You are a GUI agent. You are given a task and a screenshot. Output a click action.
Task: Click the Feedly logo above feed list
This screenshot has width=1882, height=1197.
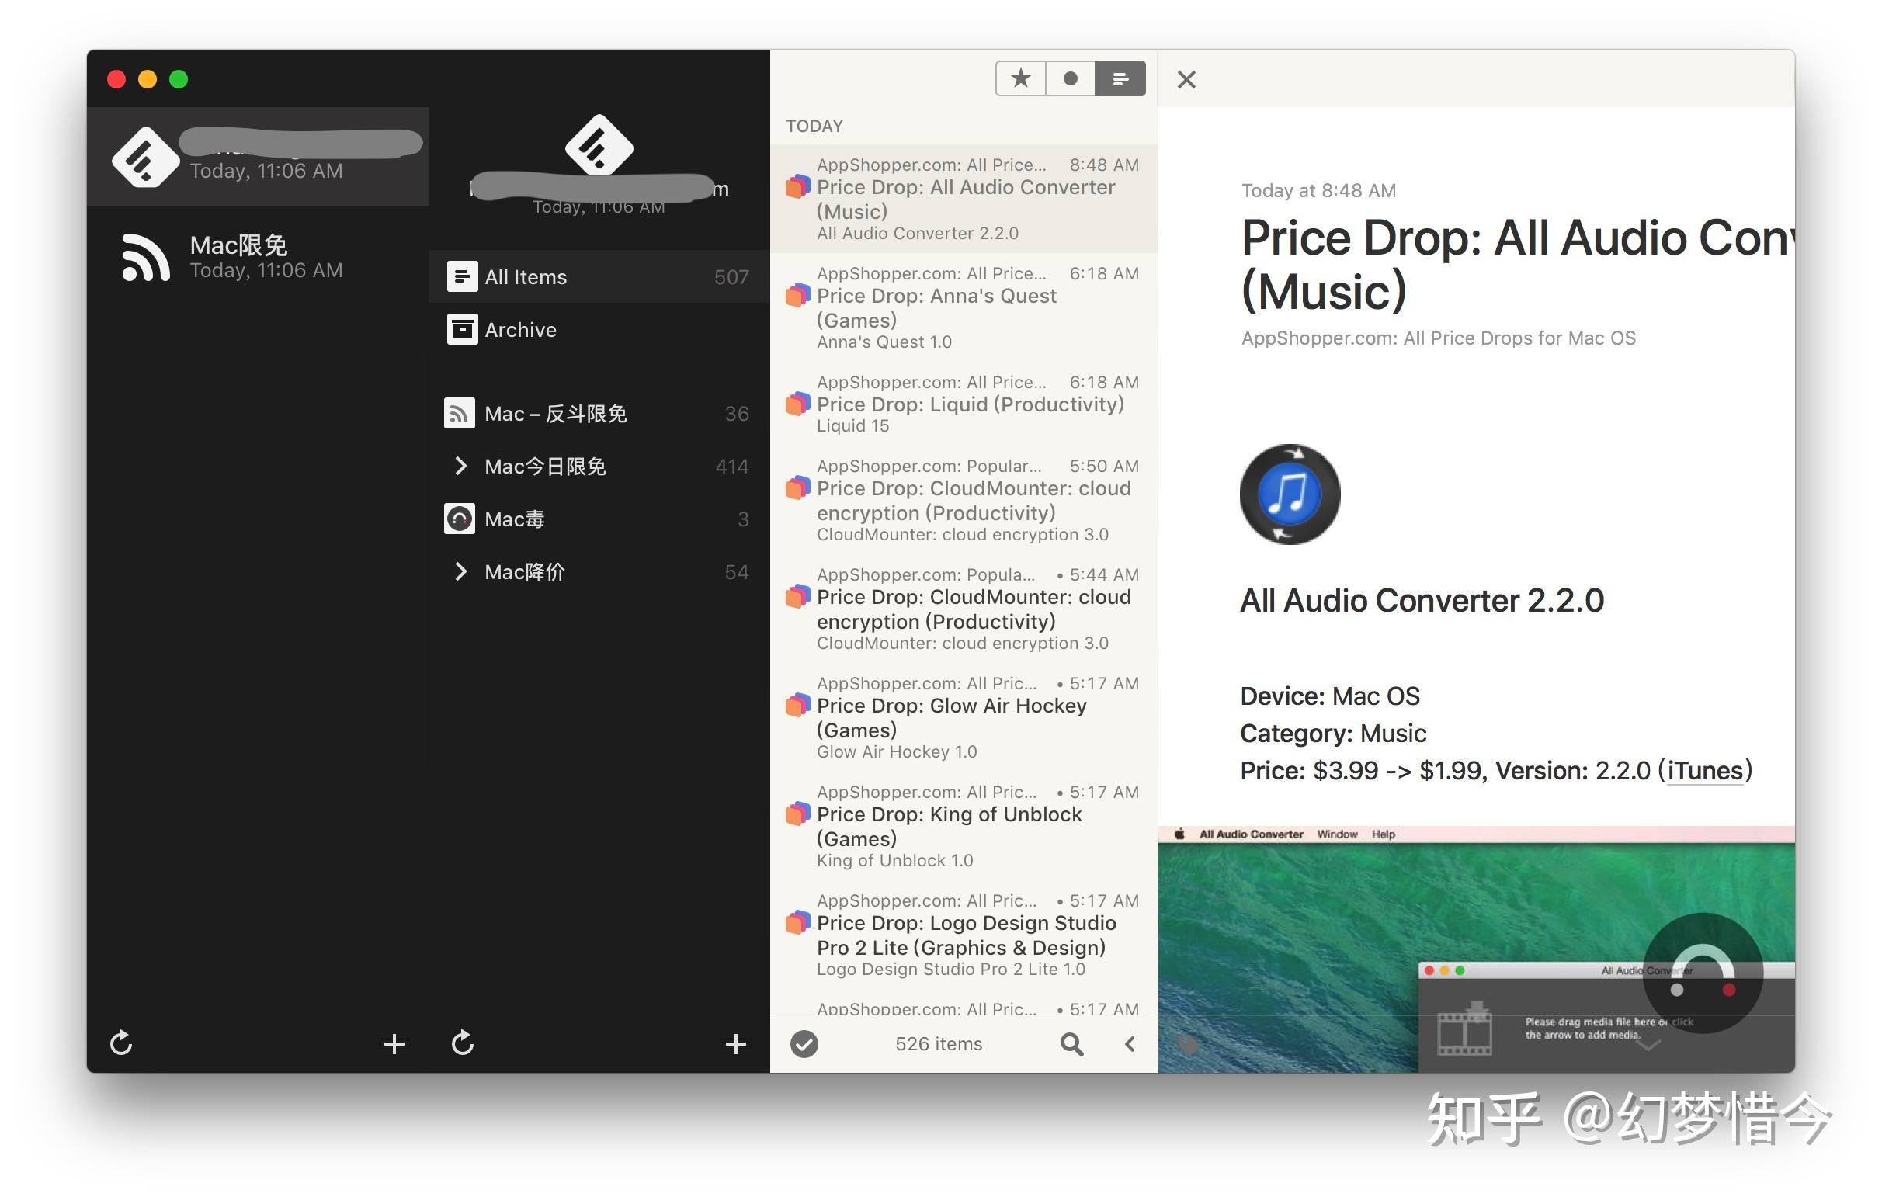click(x=599, y=145)
